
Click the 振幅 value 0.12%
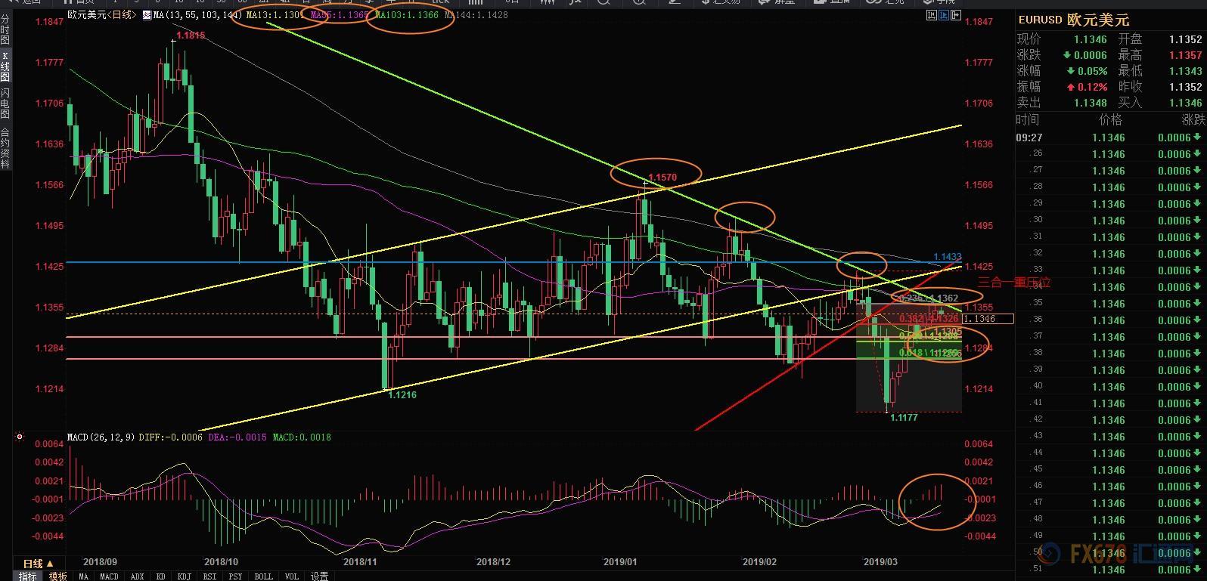point(1092,87)
